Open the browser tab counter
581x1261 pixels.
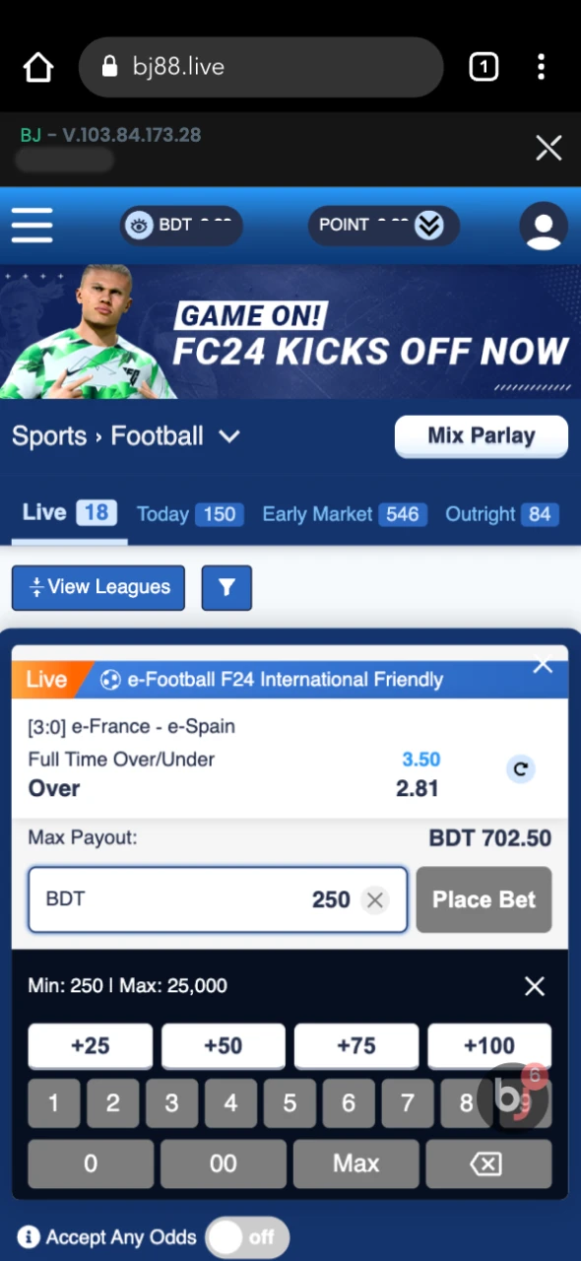(484, 67)
